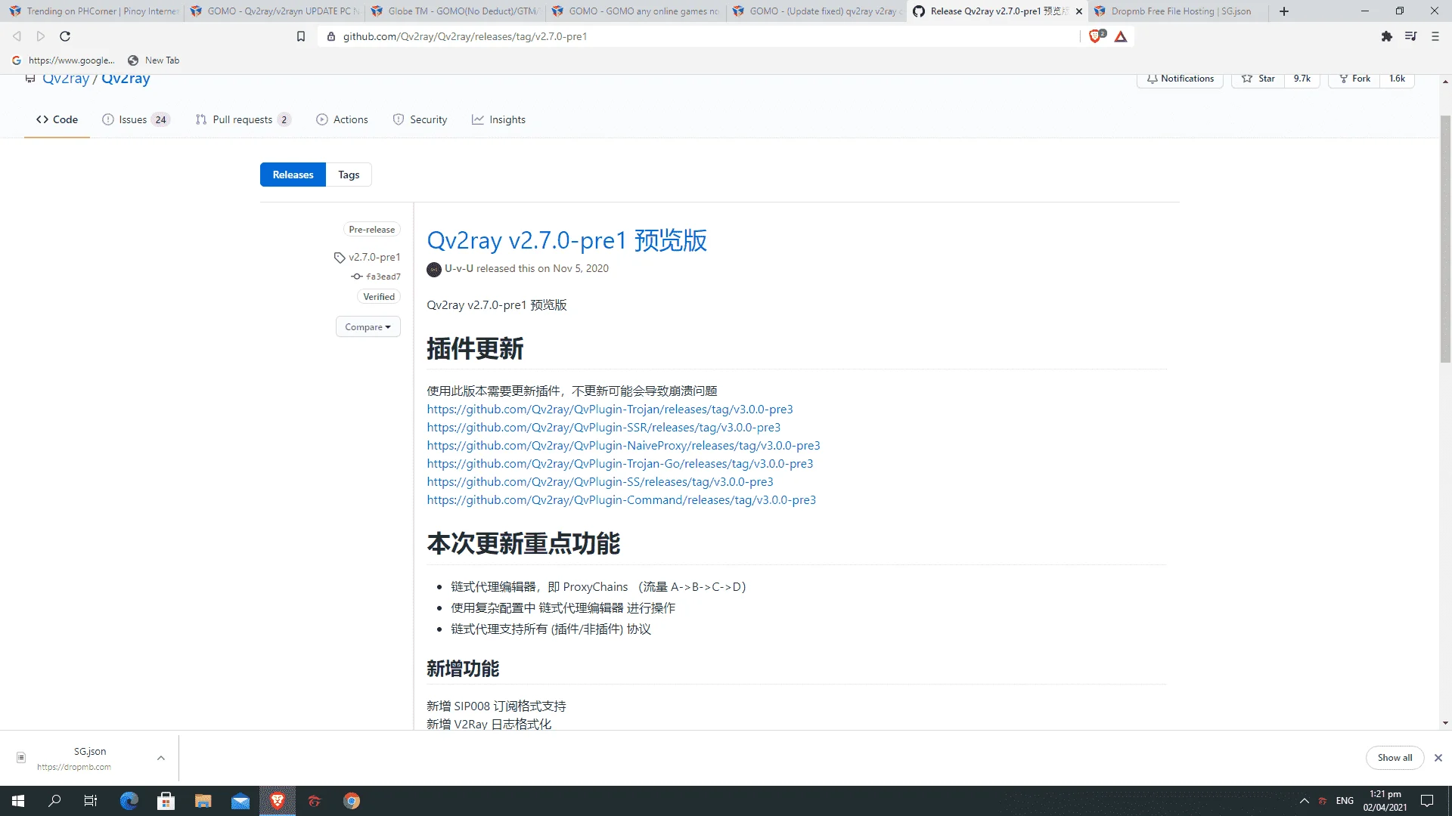Click the page vertical scrollbar thumb

pos(1445,239)
